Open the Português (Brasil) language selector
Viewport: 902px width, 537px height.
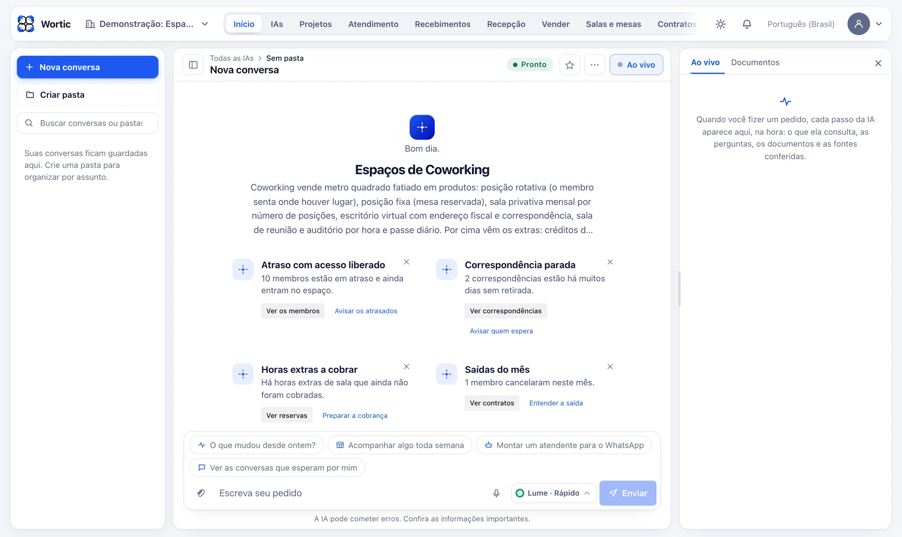pos(801,24)
